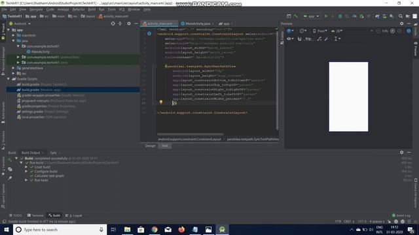Open Preview panel settings gear
The image size is (419, 235).
point(401,23)
